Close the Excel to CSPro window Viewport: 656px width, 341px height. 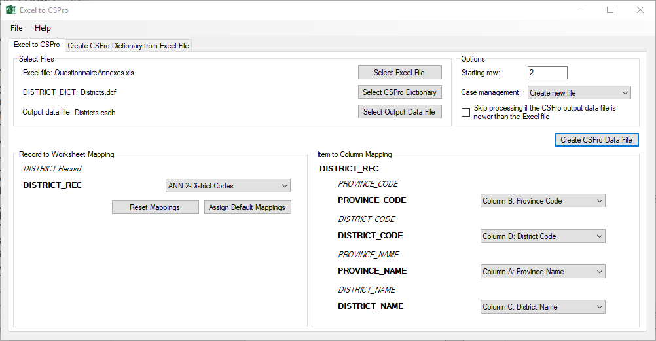[640, 10]
